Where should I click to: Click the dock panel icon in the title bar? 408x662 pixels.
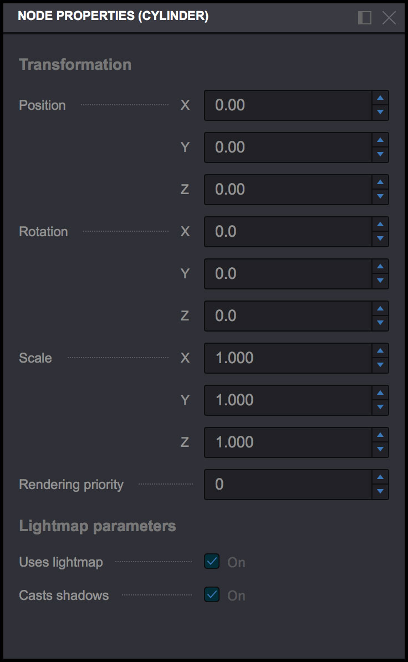[364, 18]
